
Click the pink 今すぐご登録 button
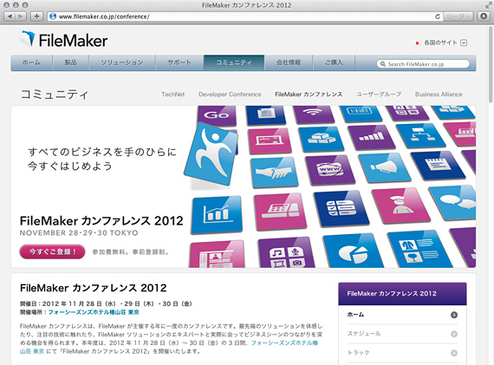[52, 251]
